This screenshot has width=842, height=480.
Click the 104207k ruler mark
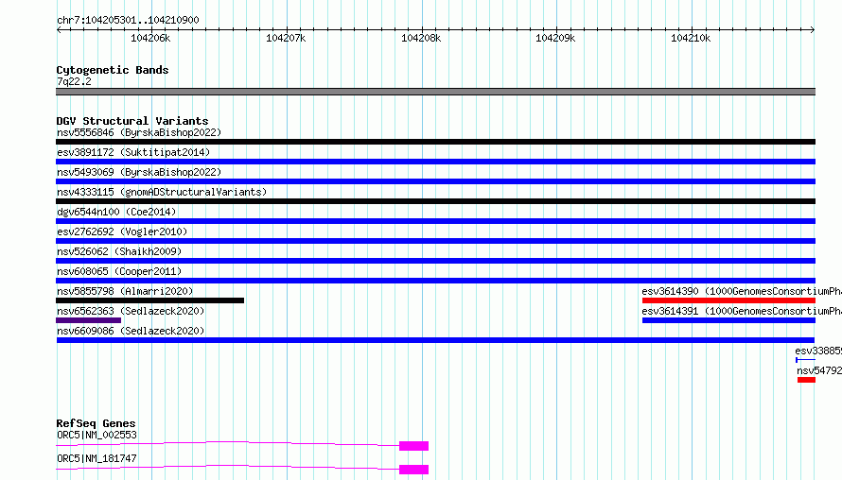point(286,38)
